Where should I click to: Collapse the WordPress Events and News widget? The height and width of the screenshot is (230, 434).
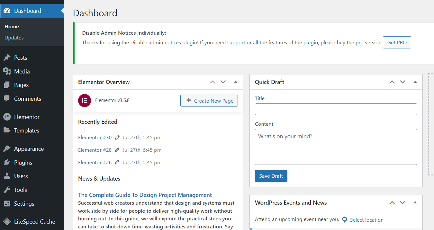[x=414, y=202]
